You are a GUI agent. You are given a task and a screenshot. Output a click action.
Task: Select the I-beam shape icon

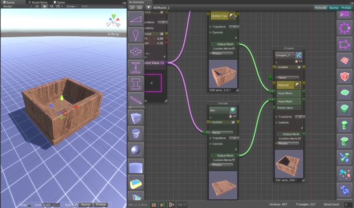136,84
